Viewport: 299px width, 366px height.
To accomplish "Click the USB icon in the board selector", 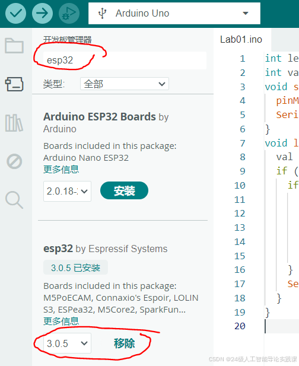I will coord(102,13).
